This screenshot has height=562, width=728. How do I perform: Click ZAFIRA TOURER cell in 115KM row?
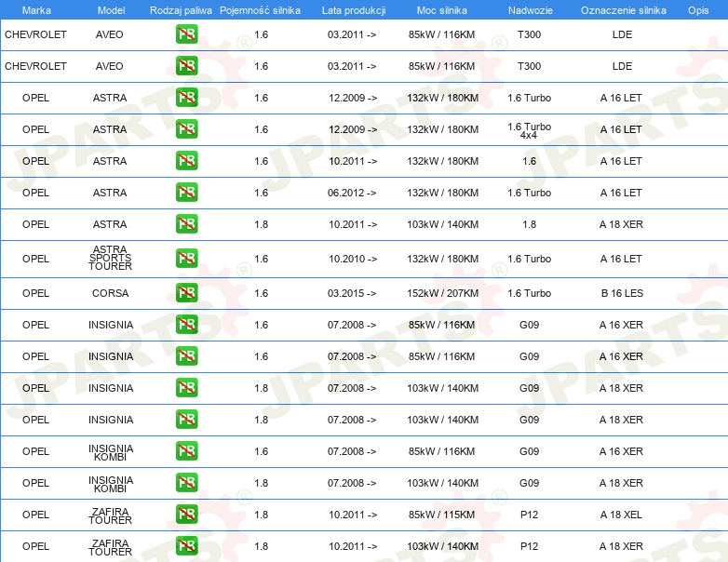pyautogui.click(x=110, y=515)
